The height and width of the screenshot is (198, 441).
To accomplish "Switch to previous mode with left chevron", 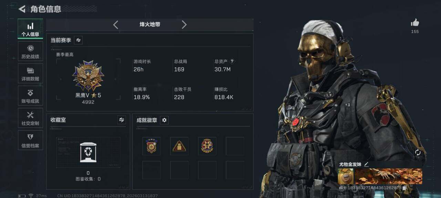I will pyautogui.click(x=115, y=25).
